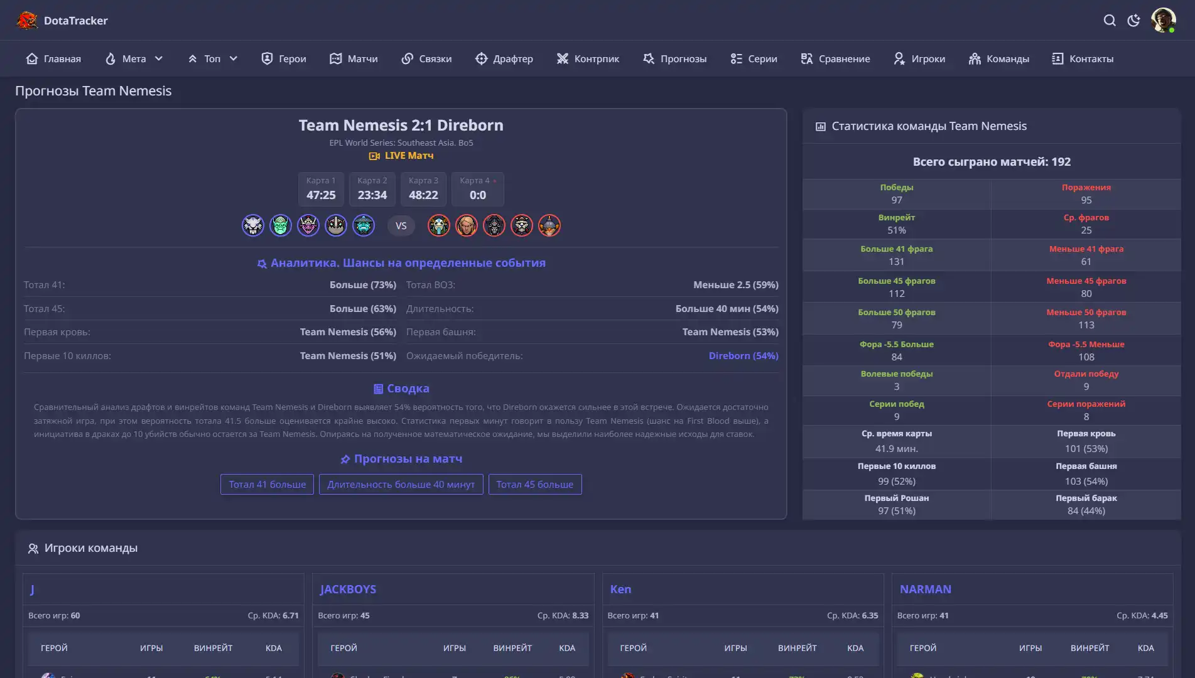Click the camera icon next to LIVE Матч

pos(374,156)
